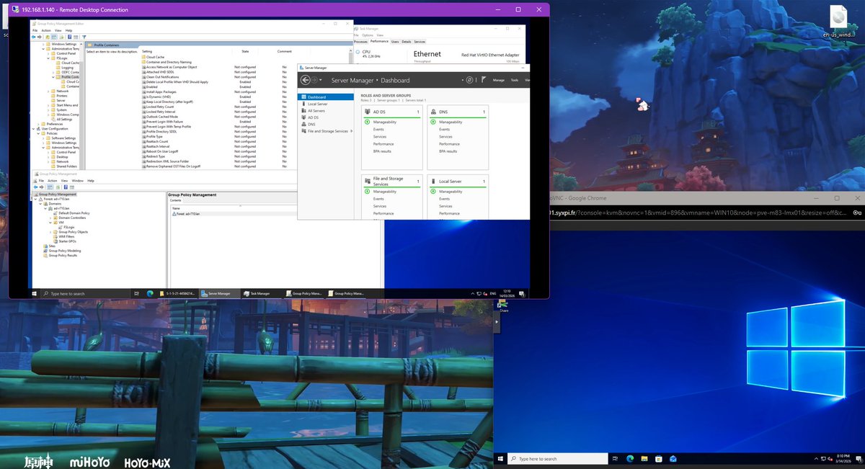
Task: Click the remote taskbar search box
Action: 85,293
